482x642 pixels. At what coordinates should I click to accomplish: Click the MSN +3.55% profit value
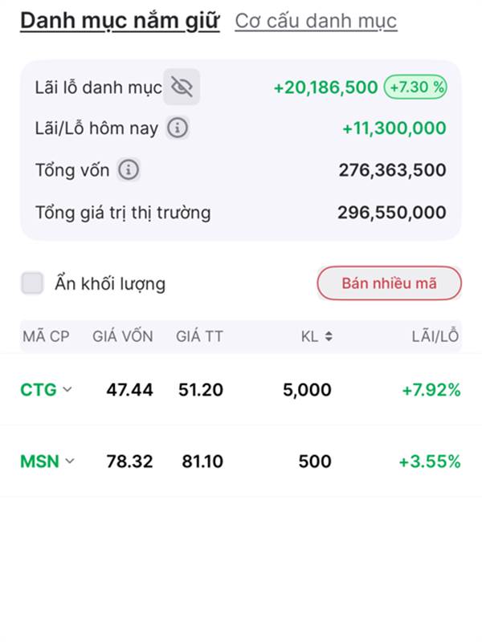click(x=430, y=461)
